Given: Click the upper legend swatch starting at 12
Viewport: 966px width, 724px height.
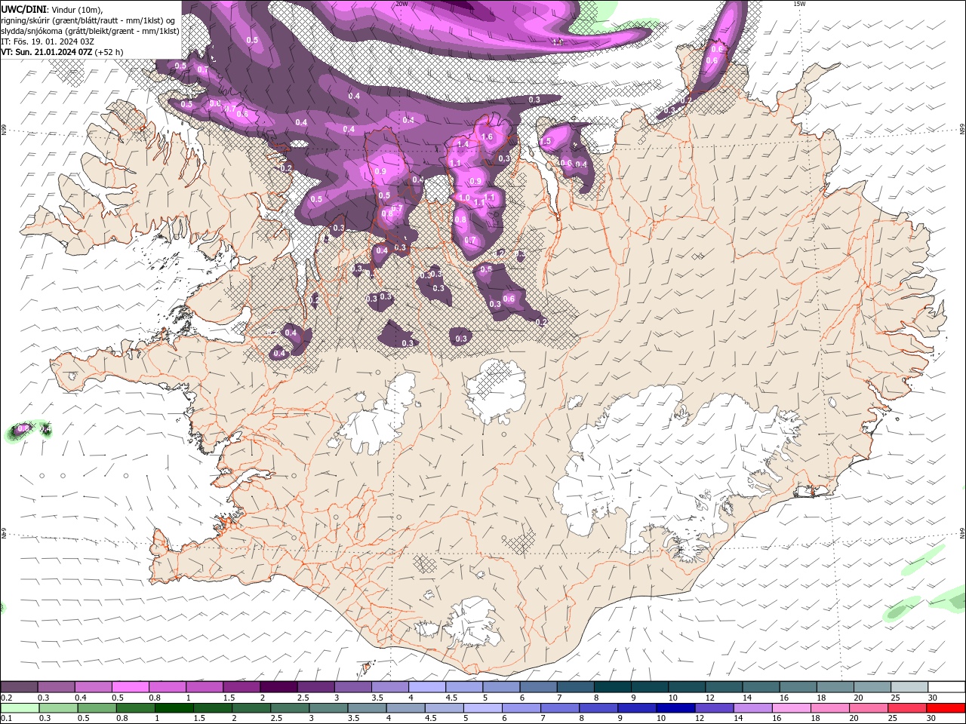Looking at the screenshot, I should pyautogui.click(x=724, y=687).
